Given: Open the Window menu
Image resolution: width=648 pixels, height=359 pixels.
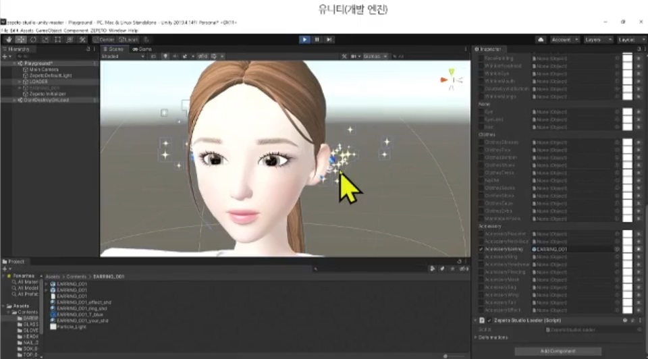Looking at the screenshot, I should coord(117,30).
